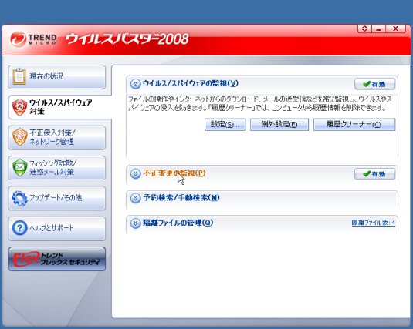
Task: Click the Trend Micro logo
Action: point(33,39)
